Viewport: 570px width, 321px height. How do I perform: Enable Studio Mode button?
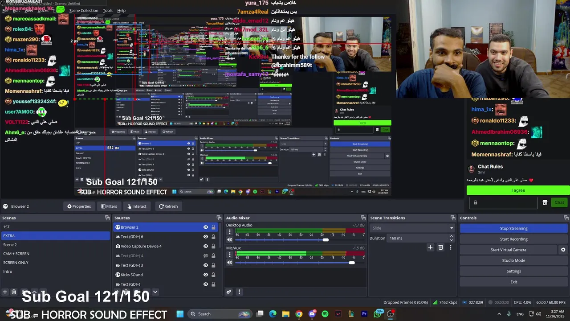(x=514, y=260)
